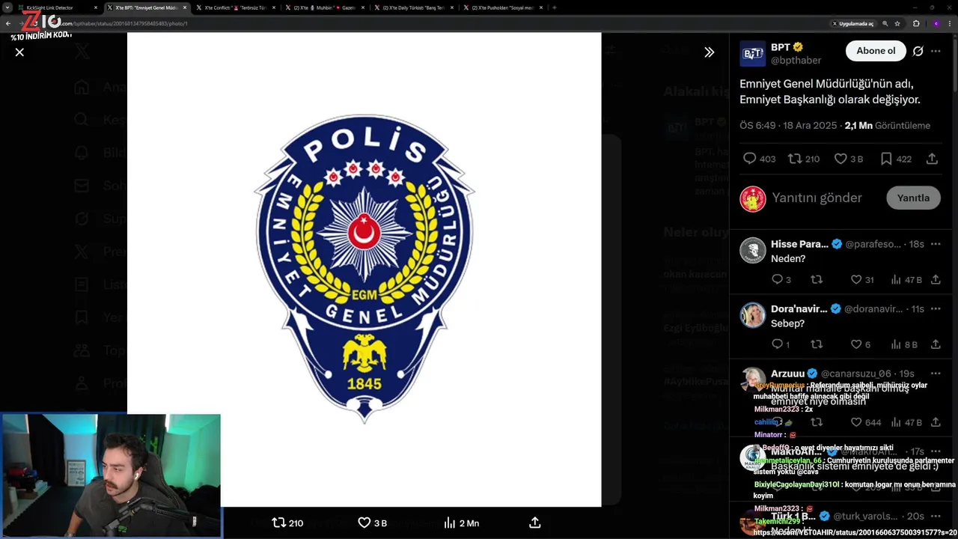View analytics of Sebep? comment showing 8 B
The height and width of the screenshot is (539, 958).
(904, 344)
